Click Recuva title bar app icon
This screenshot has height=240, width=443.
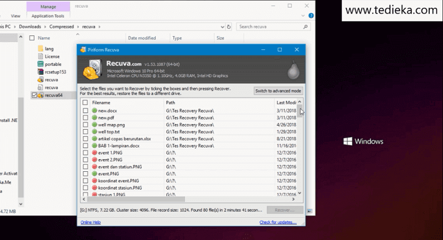pyautogui.click(x=83, y=50)
